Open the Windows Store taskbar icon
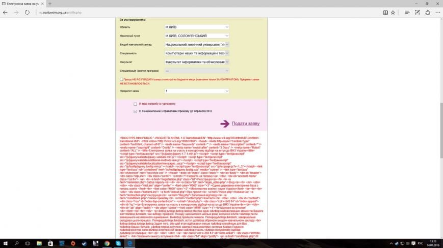Viewport: 443px width, 248px height. (x=50, y=243)
